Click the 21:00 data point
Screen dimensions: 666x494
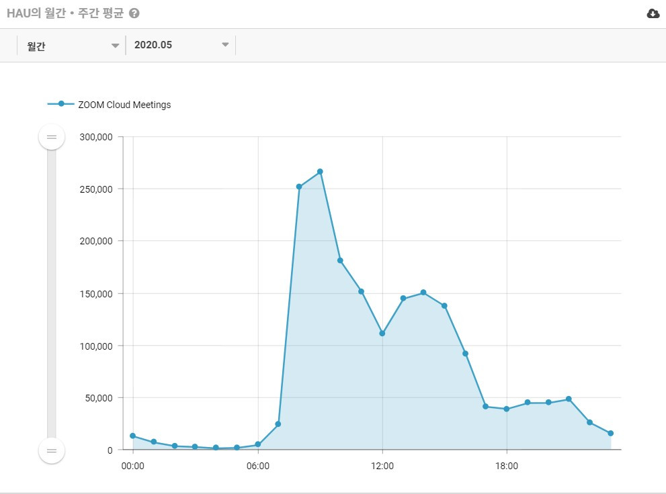[x=569, y=399]
